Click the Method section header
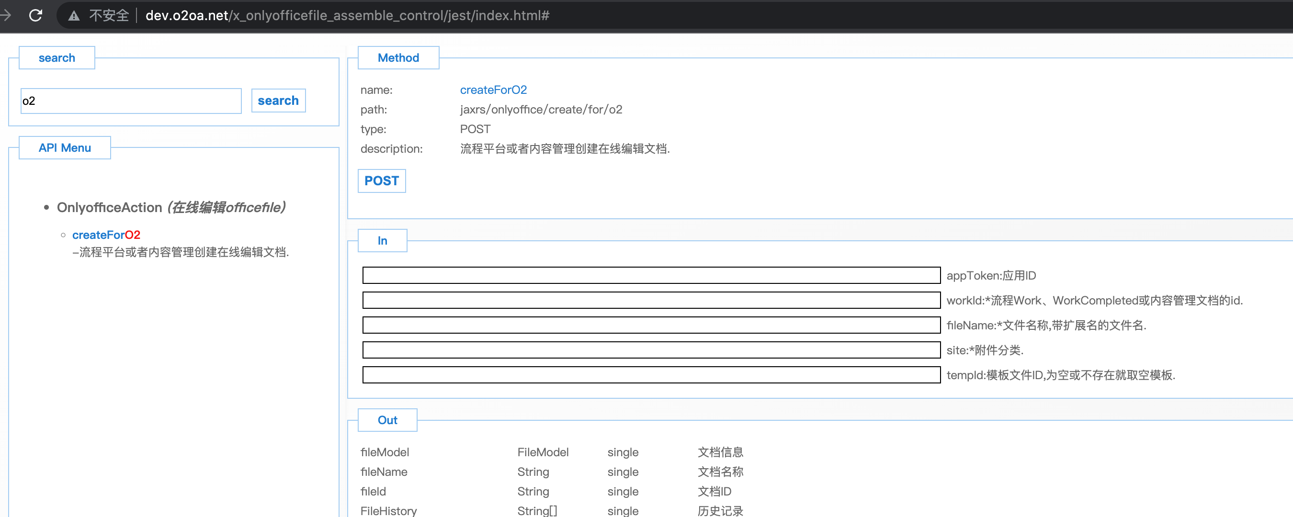1293x517 pixels. click(x=398, y=58)
